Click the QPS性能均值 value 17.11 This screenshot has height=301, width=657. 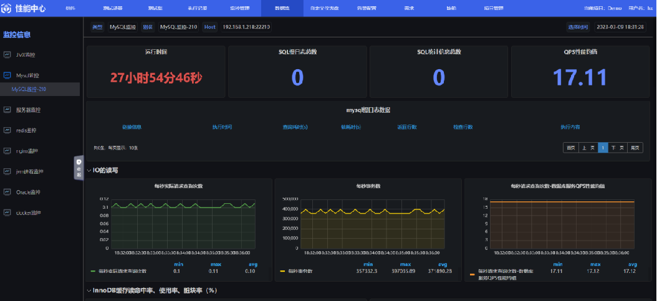point(580,77)
